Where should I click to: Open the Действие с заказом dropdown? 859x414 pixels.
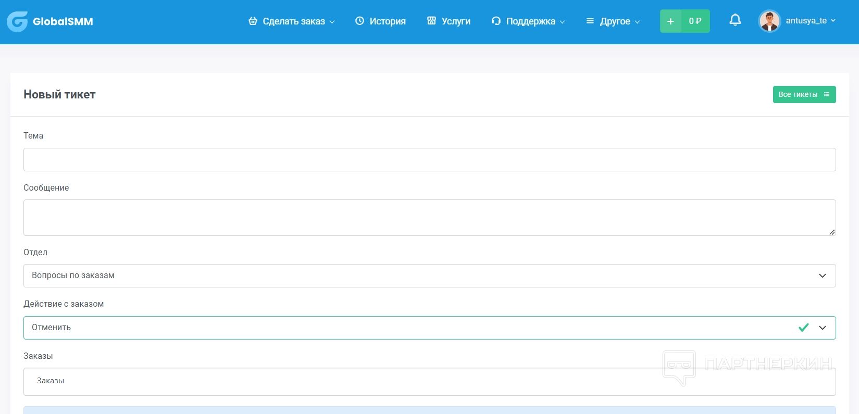[429, 328]
